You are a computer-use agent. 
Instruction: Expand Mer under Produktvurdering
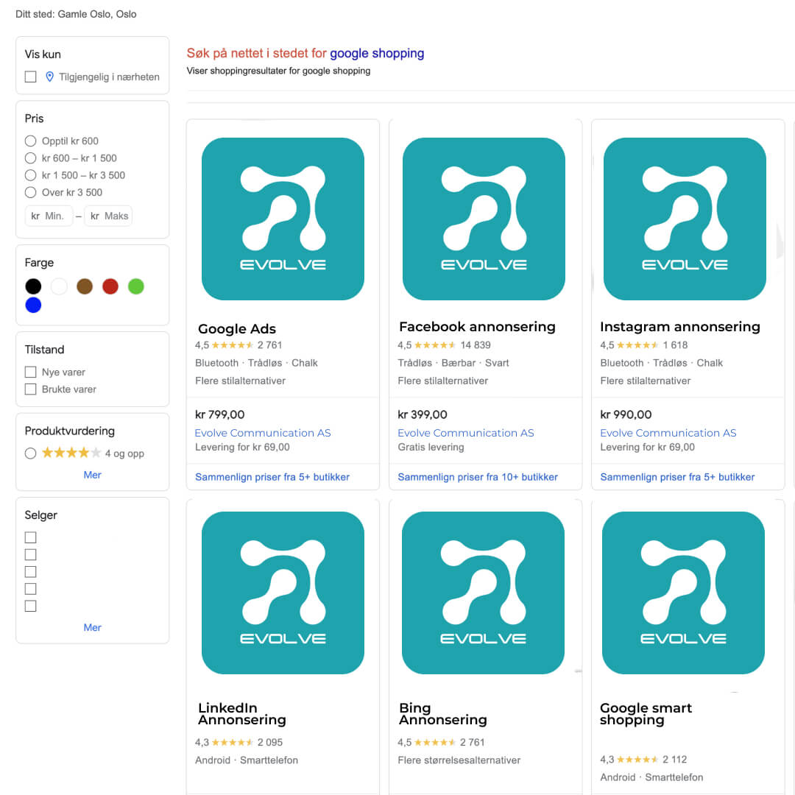[x=92, y=475]
